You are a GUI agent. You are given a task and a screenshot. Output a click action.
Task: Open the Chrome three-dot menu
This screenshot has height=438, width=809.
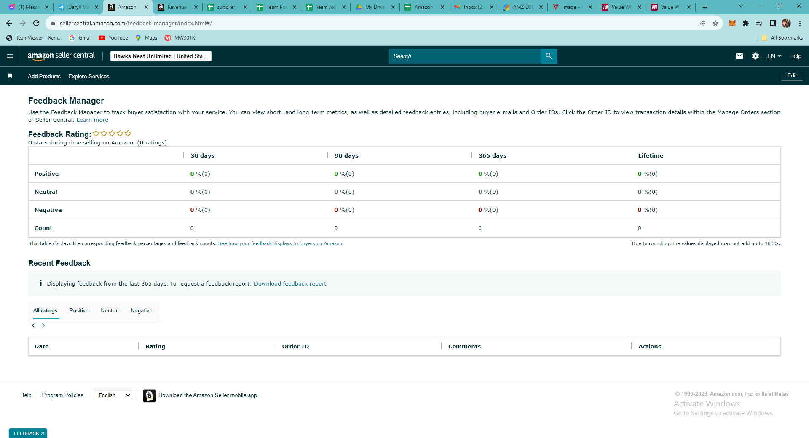pyautogui.click(x=800, y=23)
